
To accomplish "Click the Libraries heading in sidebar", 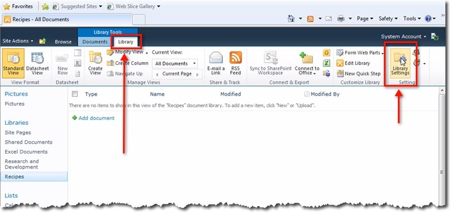I will click(16, 122).
